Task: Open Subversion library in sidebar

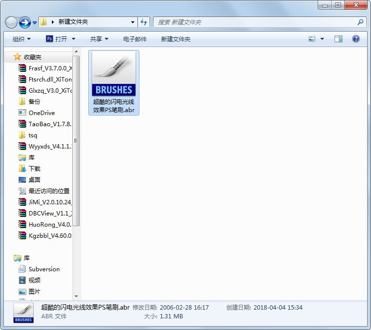Action: coord(39,269)
